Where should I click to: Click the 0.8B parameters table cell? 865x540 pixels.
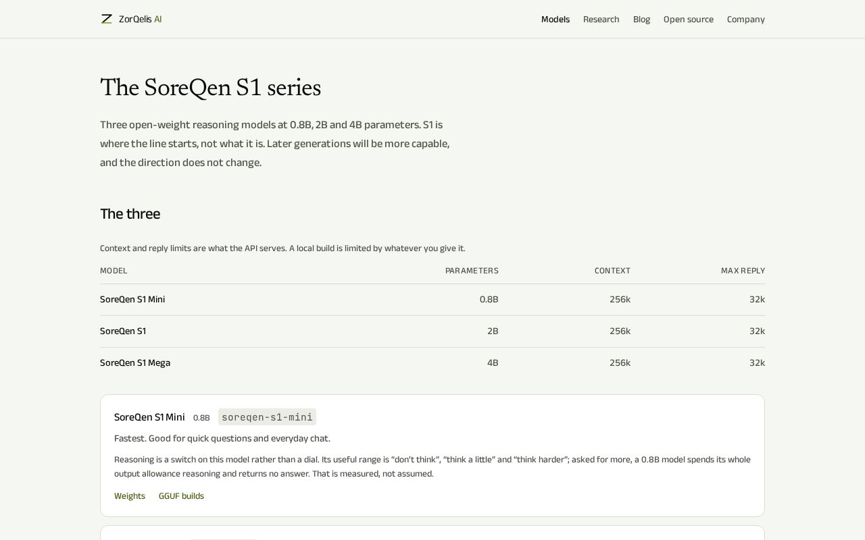489,300
